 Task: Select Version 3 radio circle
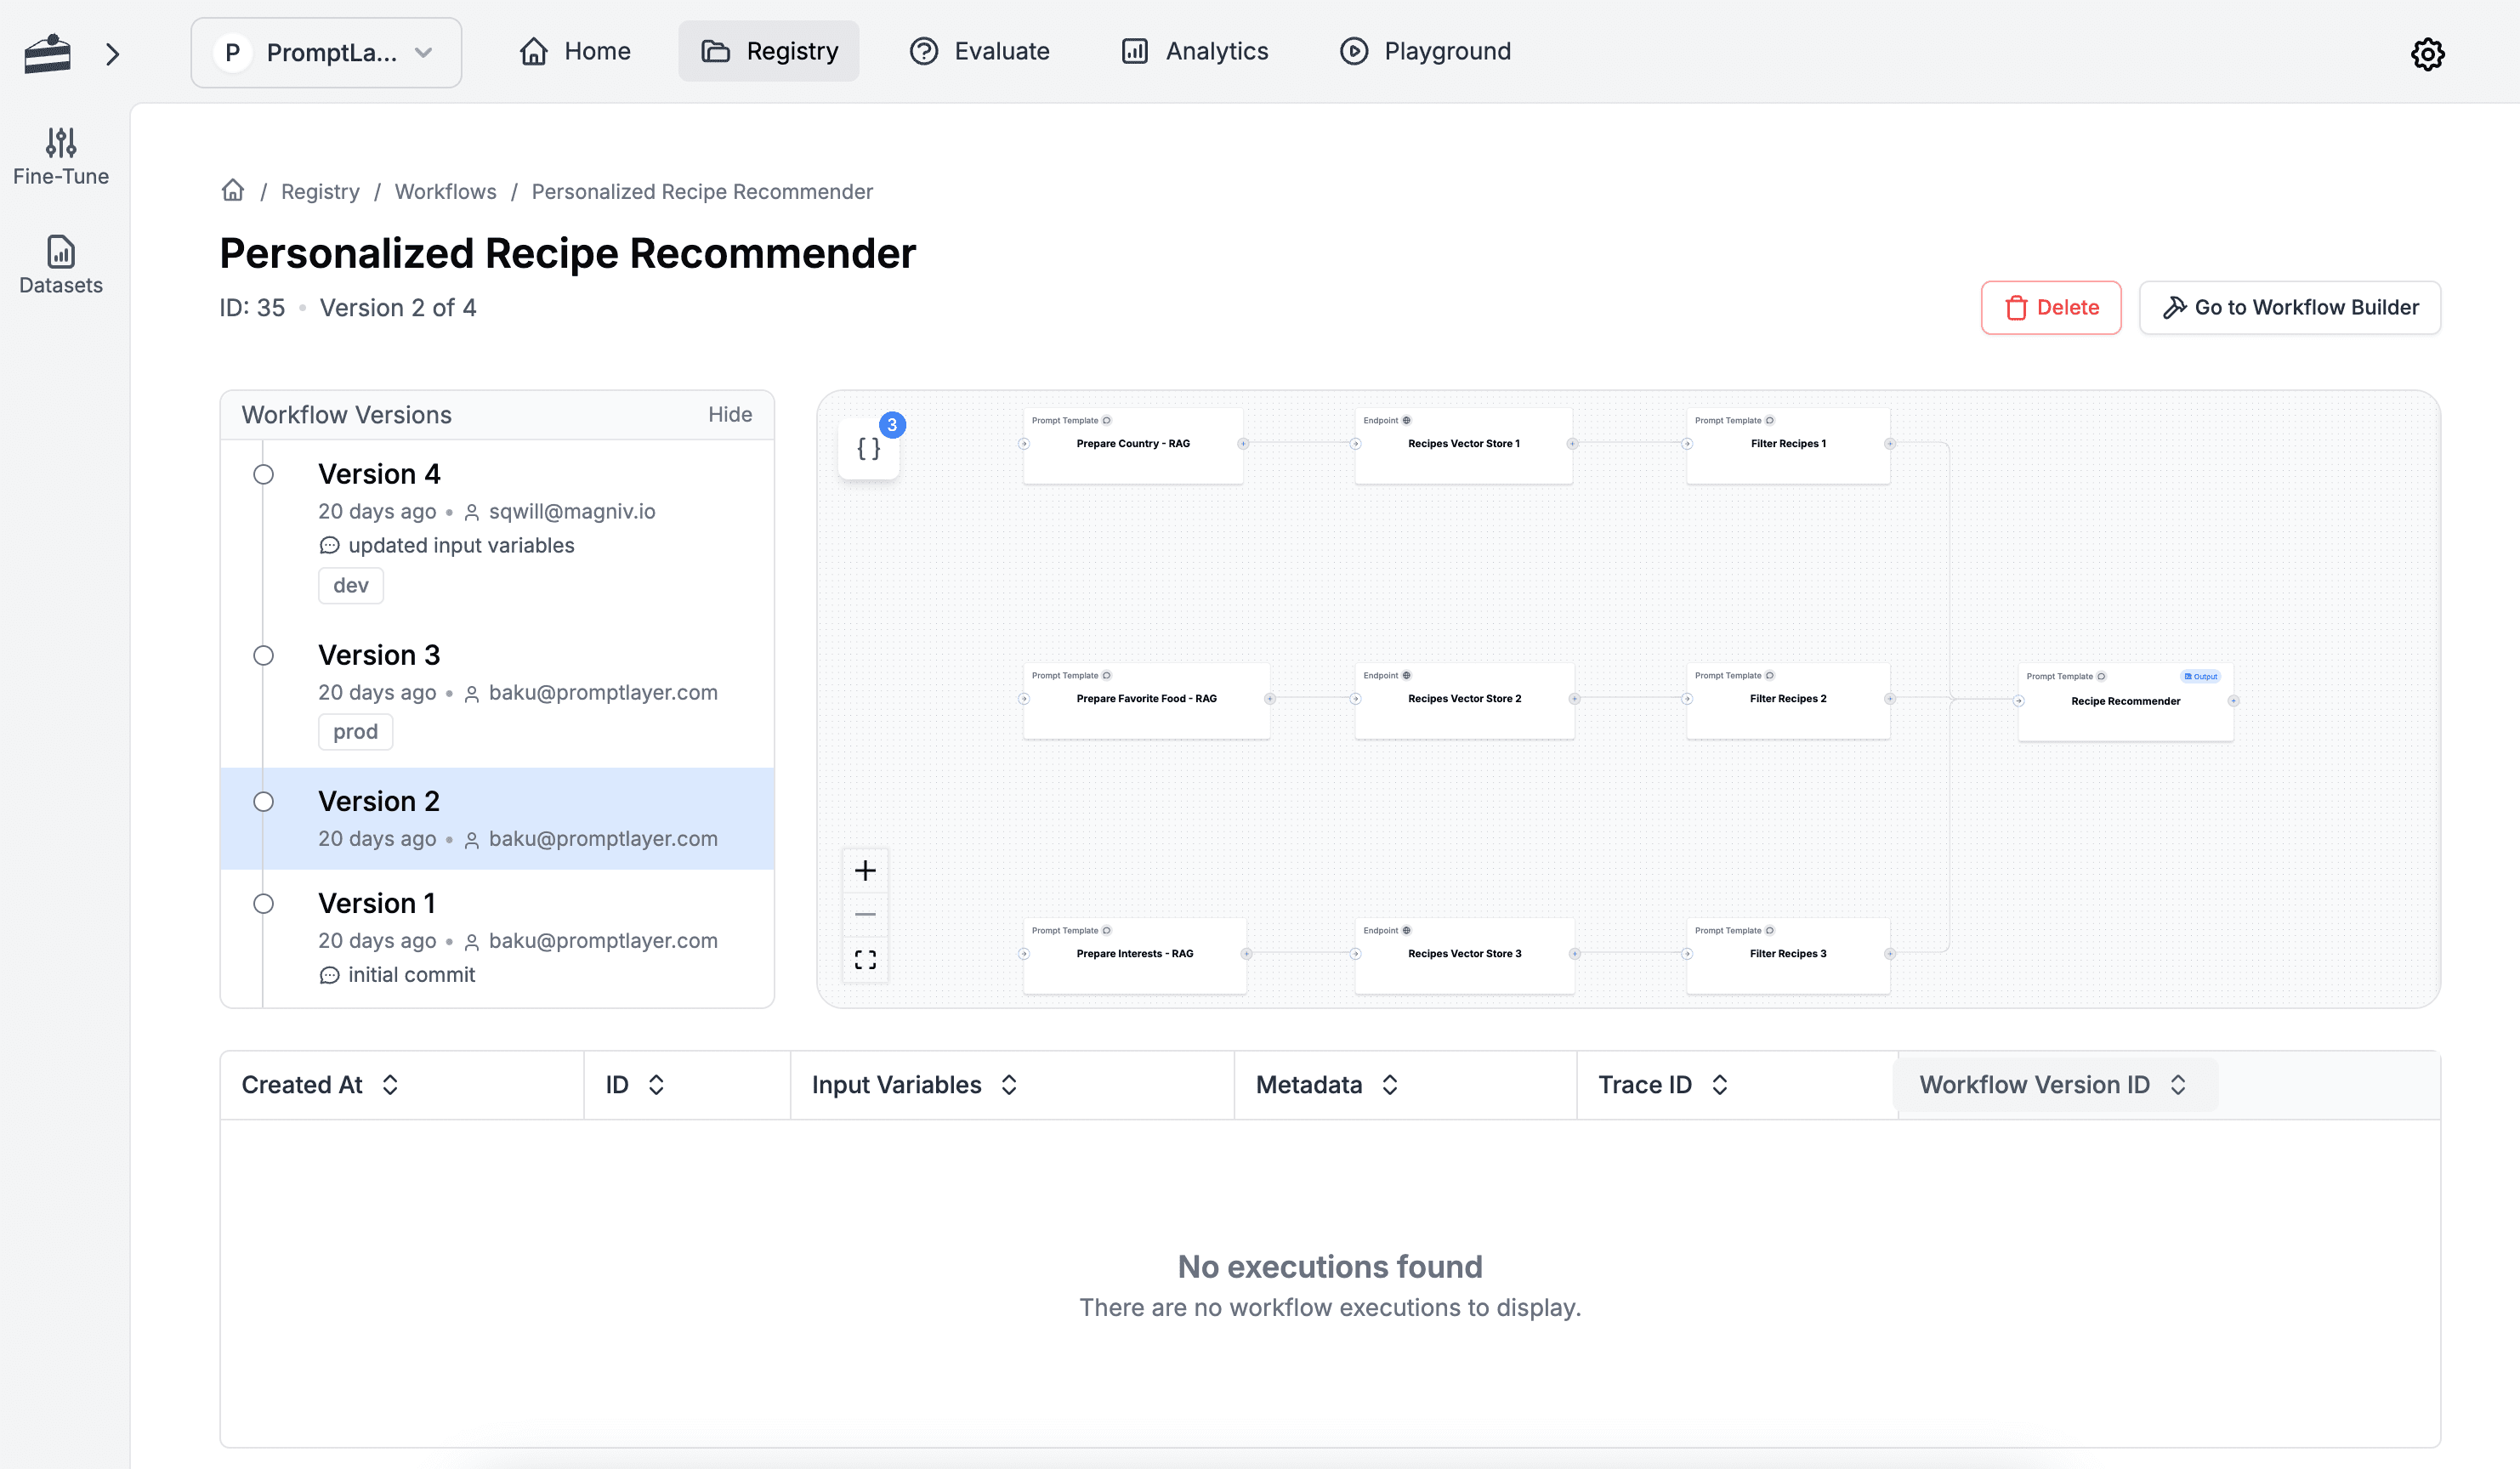[263, 655]
